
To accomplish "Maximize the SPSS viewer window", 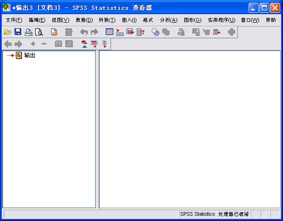I will (x=264, y=8).
